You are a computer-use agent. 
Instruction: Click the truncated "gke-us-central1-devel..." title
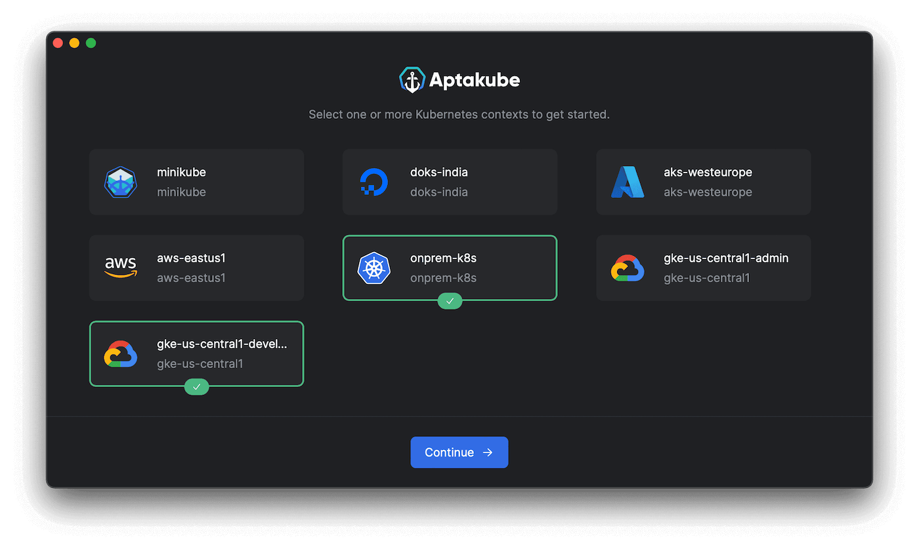(222, 344)
